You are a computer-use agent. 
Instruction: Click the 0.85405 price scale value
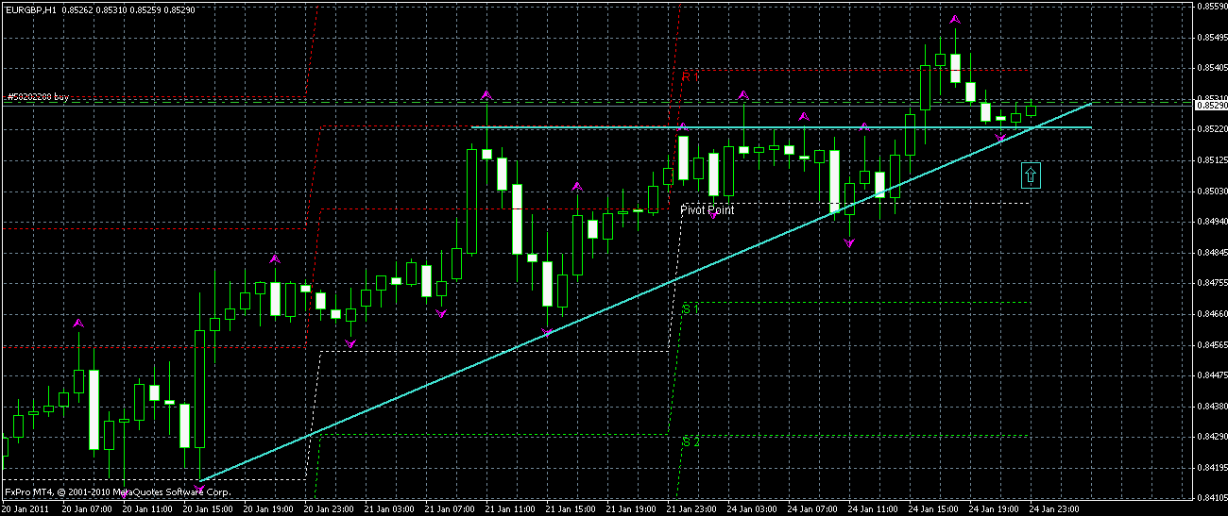click(x=1211, y=68)
